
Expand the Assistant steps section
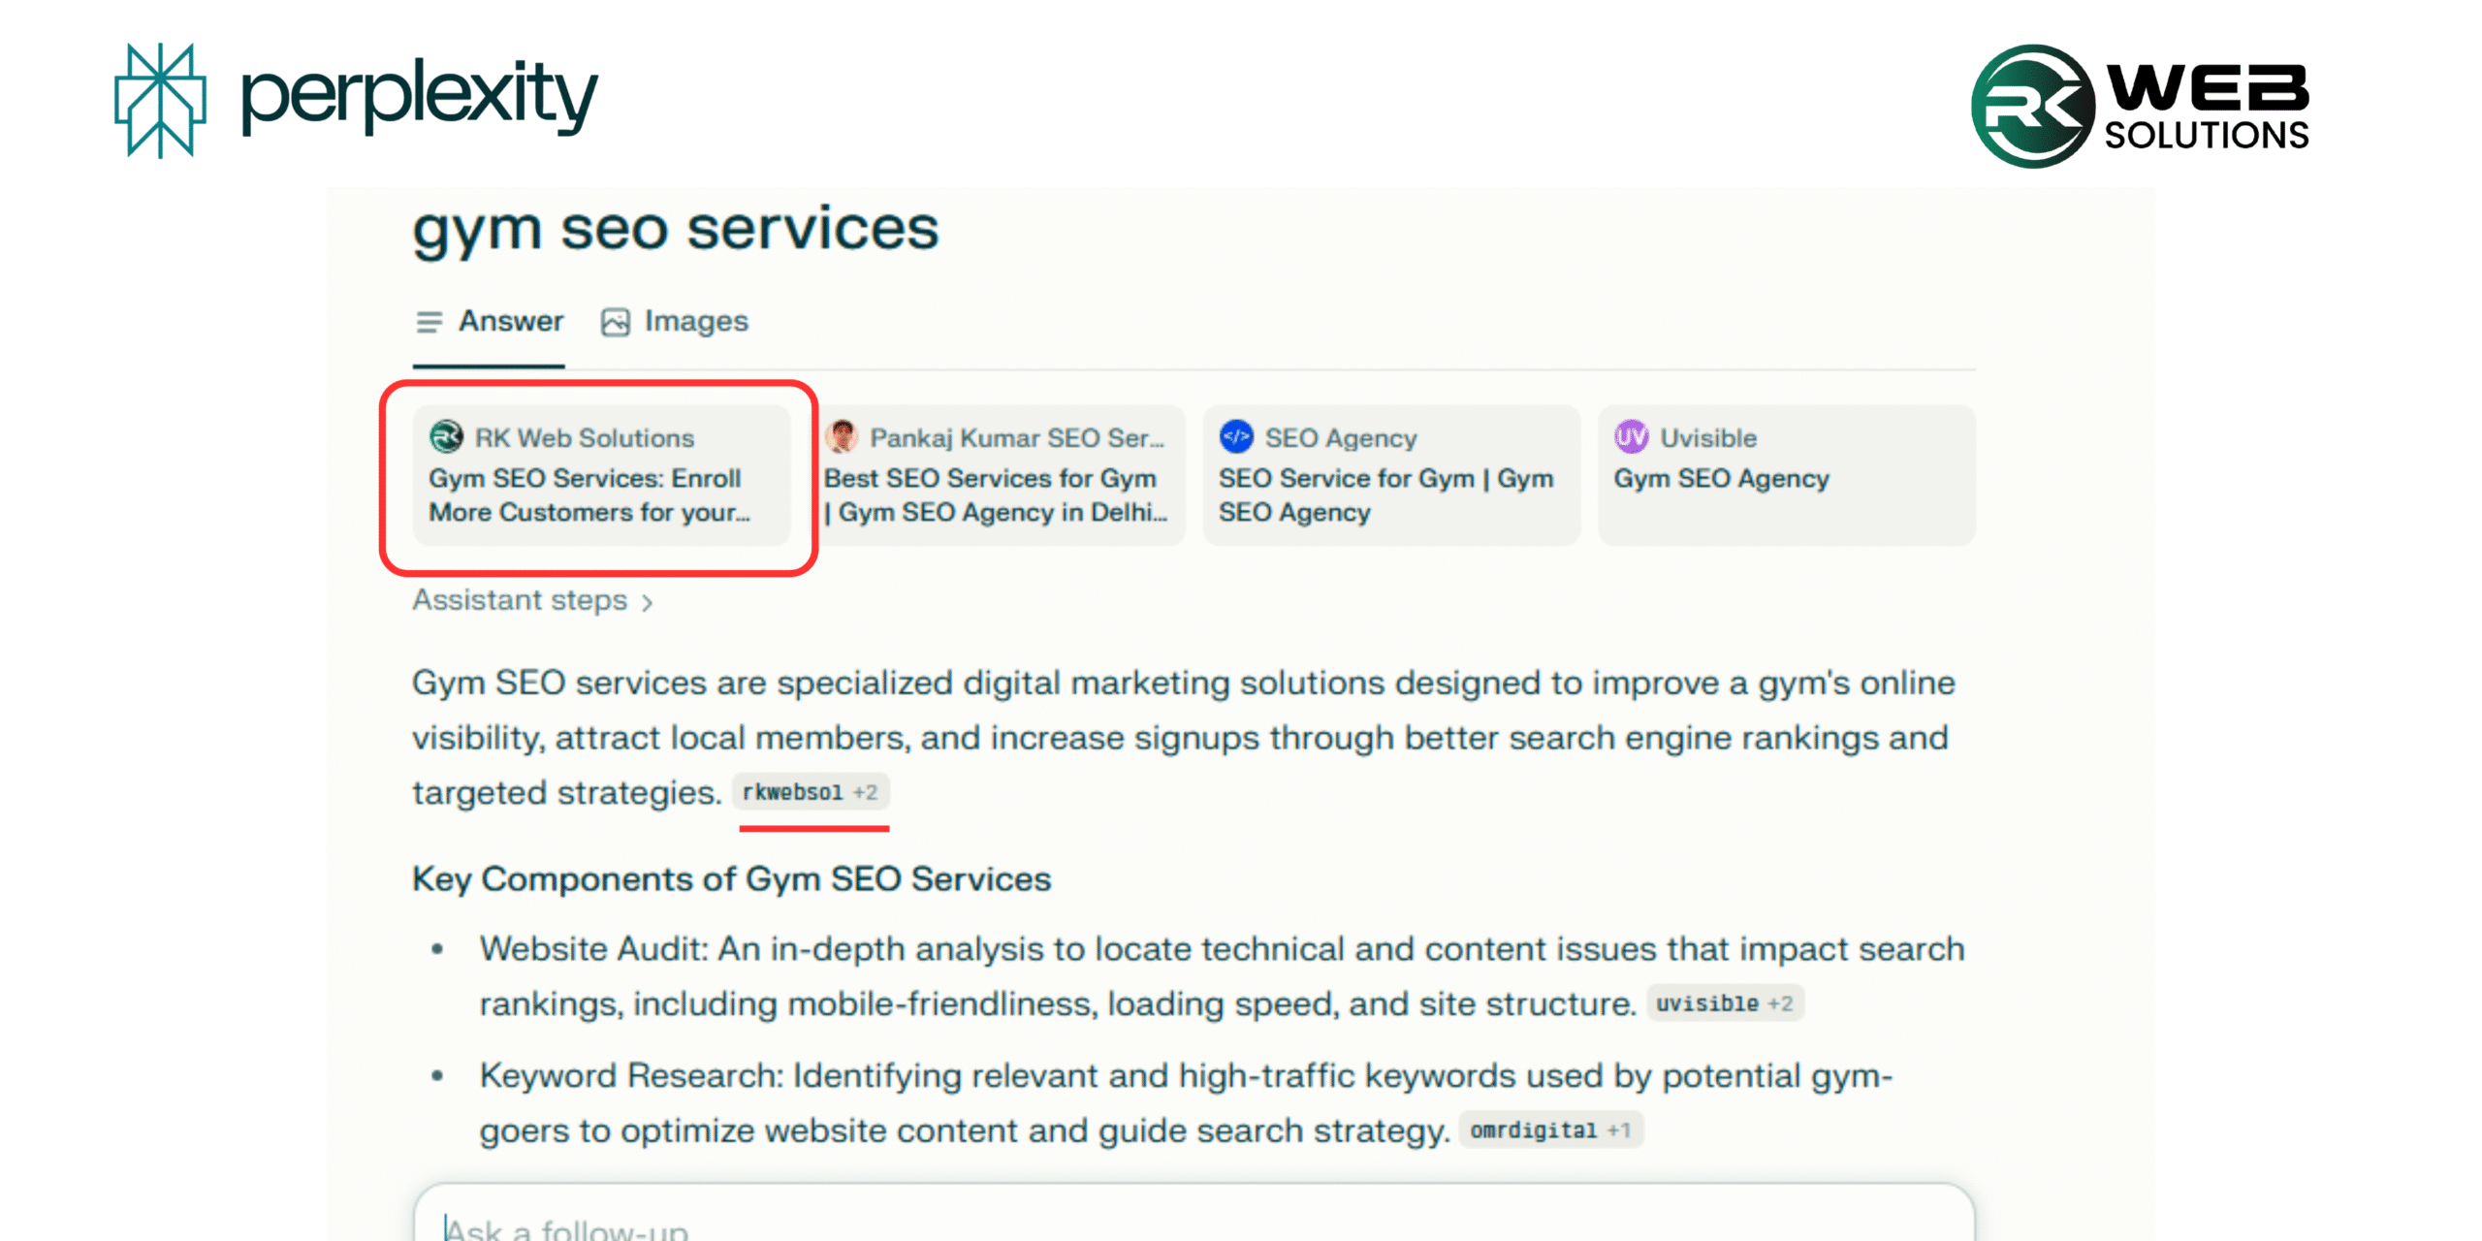coord(532,600)
